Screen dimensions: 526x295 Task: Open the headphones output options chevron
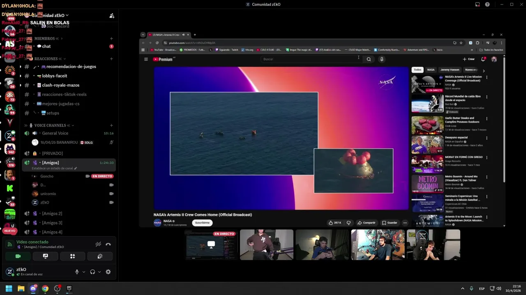[x=99, y=272]
